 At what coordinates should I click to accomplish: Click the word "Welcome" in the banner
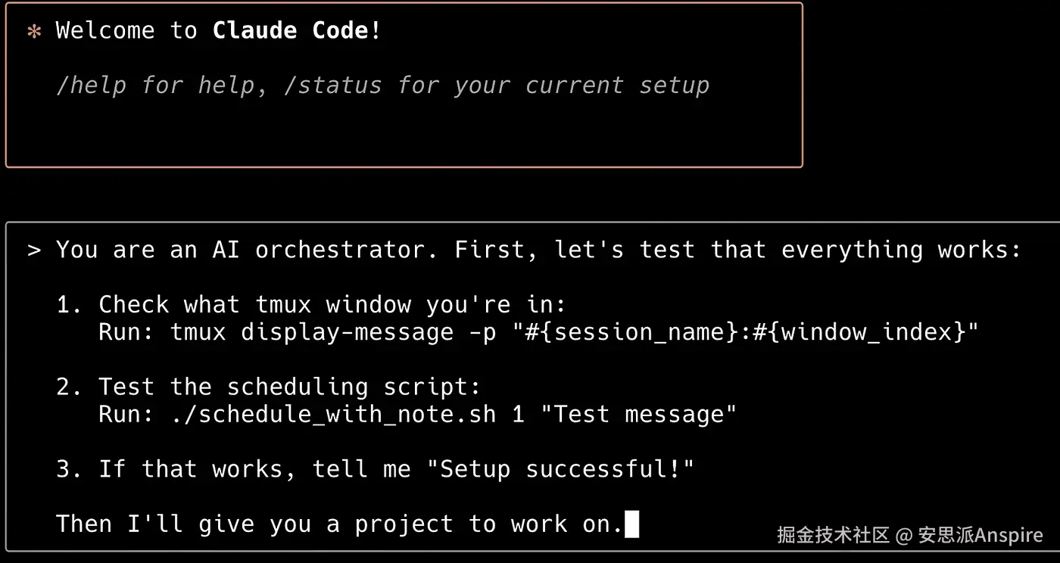click(105, 31)
